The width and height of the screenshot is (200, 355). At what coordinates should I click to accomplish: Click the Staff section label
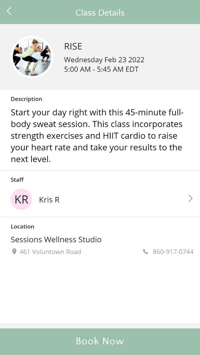pos(17,180)
